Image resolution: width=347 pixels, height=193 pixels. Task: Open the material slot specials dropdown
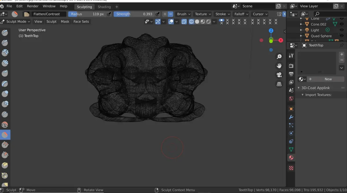pos(342,68)
